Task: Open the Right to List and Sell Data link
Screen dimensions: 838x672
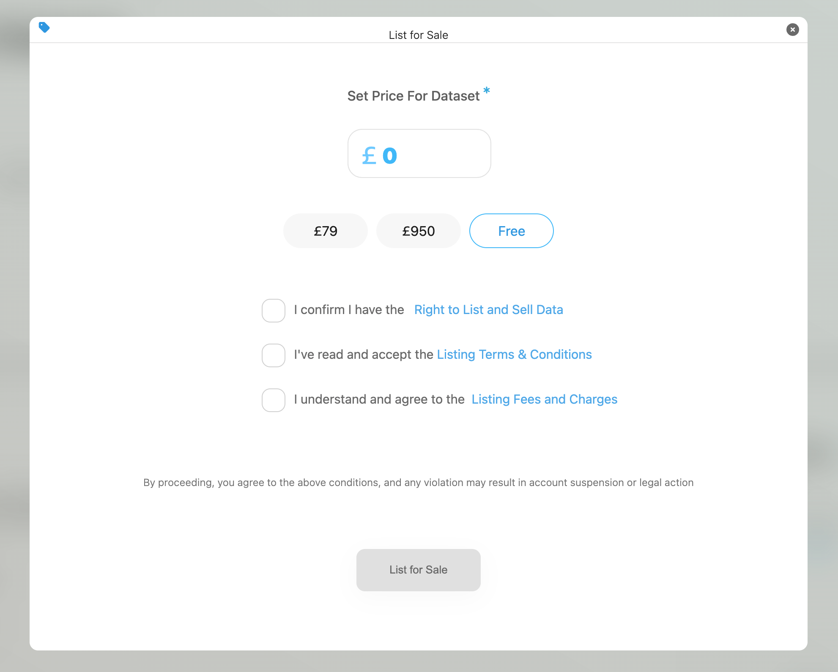Action: tap(488, 310)
